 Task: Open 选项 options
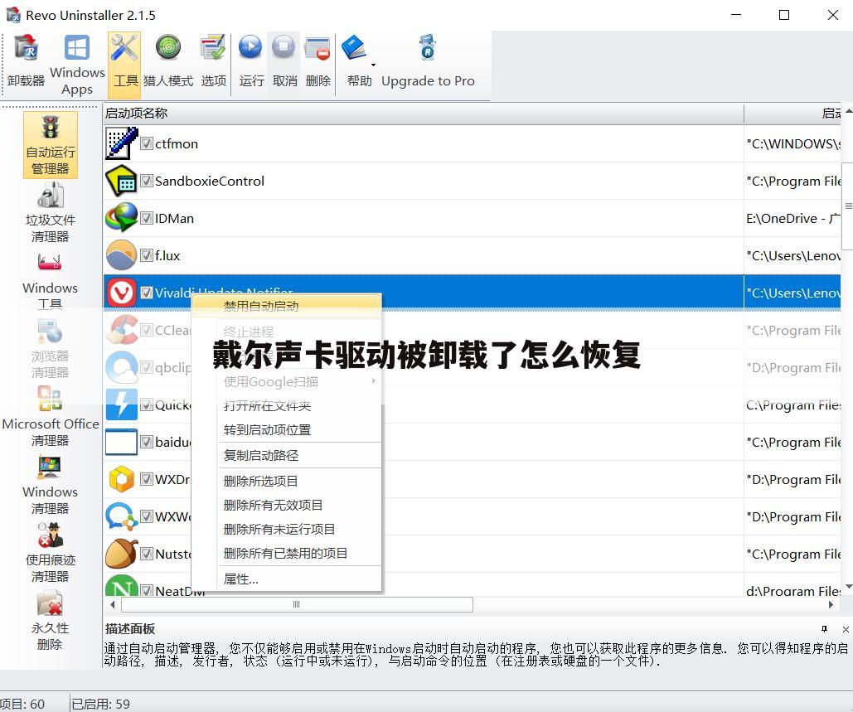point(213,61)
